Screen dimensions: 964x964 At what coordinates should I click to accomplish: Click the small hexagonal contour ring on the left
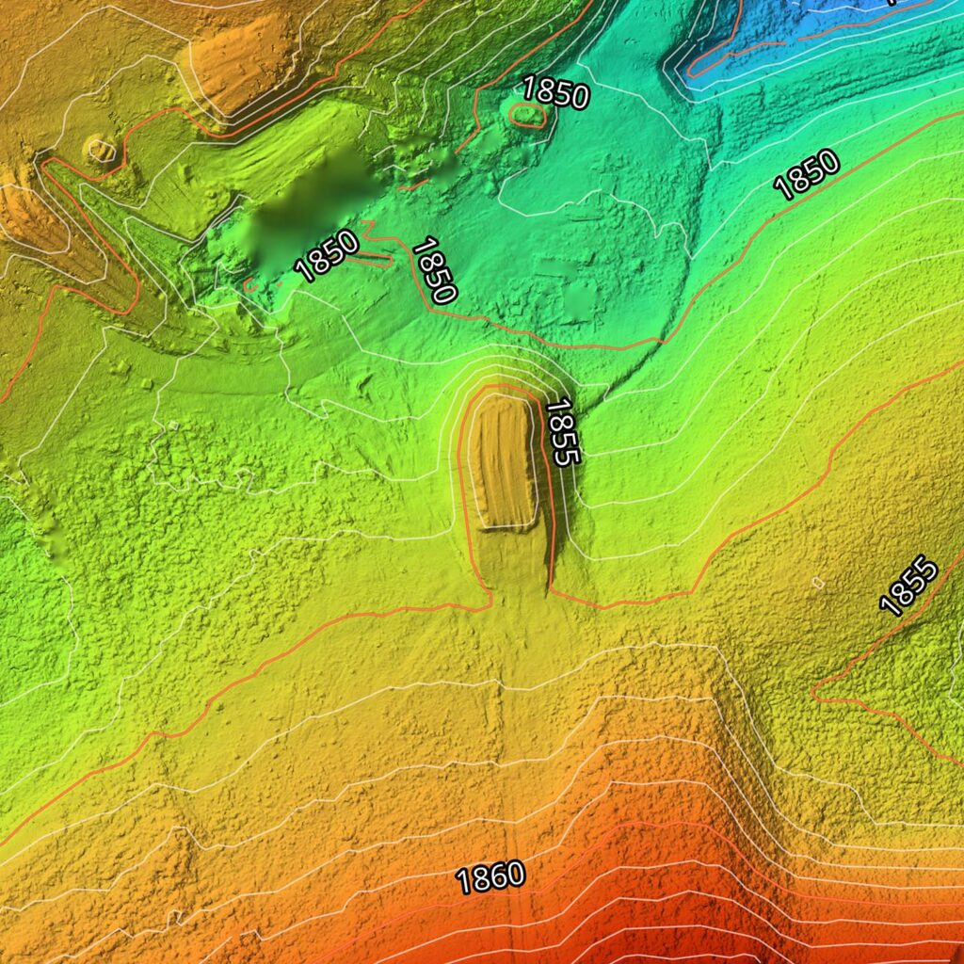pos(102,150)
